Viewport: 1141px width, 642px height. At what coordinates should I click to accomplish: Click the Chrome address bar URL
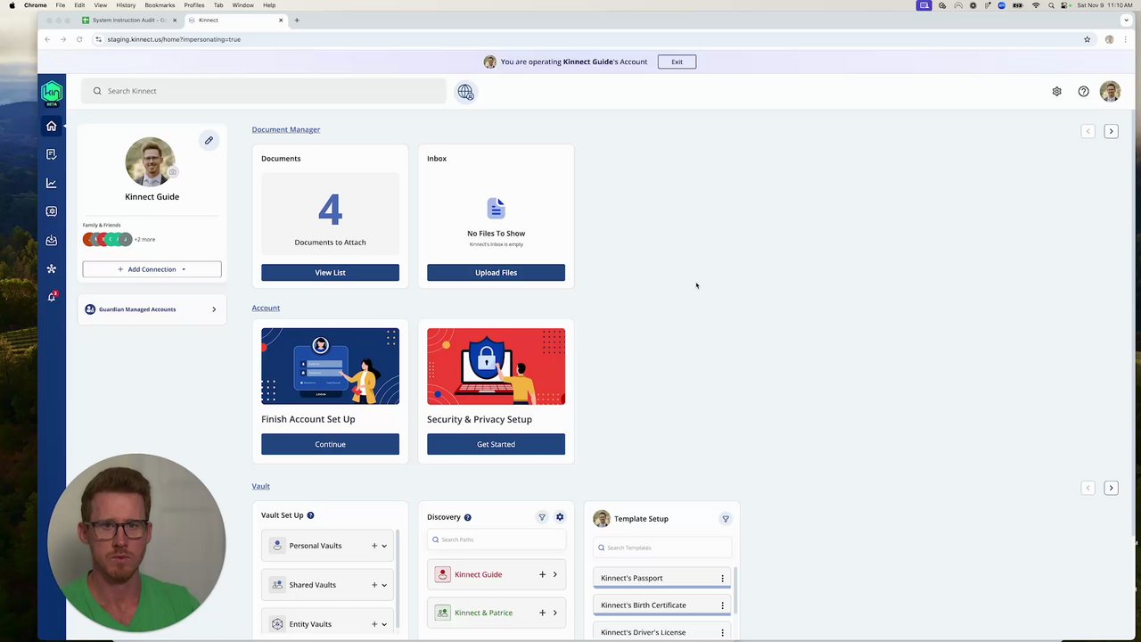click(174, 39)
